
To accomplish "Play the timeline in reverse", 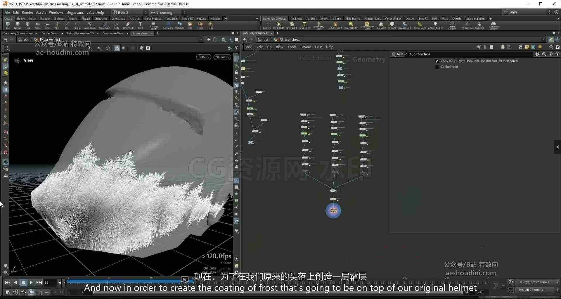I will click(x=15, y=282).
